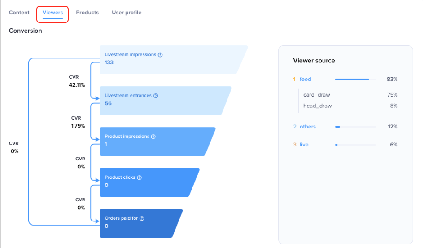
Task: Click the live viewer source
Action: pos(304,145)
